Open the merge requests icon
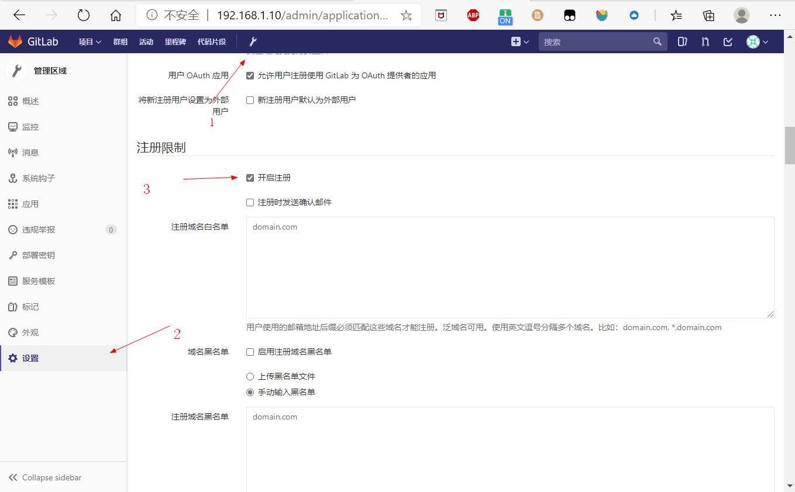Viewport: 795px width, 492px height. click(x=705, y=41)
